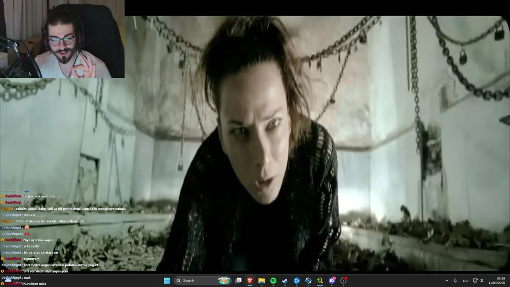Open the Windows Start menu
The image size is (510, 287).
point(167,281)
